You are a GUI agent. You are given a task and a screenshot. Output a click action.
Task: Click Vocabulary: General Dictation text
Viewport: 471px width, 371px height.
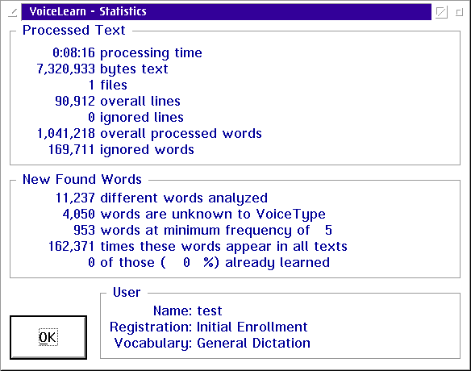[x=212, y=343]
